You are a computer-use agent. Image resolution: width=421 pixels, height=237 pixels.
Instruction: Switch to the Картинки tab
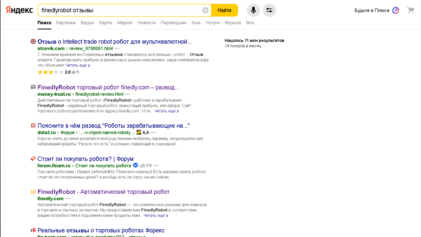66,23
